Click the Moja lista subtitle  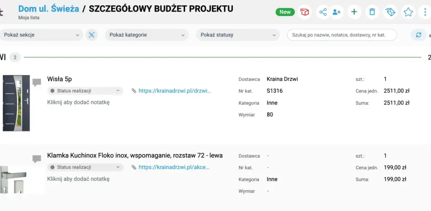pyautogui.click(x=29, y=18)
